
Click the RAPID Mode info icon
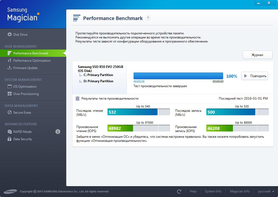coord(58,132)
